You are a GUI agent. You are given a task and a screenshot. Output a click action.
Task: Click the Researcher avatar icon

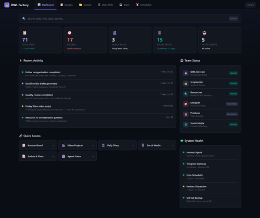(186, 94)
